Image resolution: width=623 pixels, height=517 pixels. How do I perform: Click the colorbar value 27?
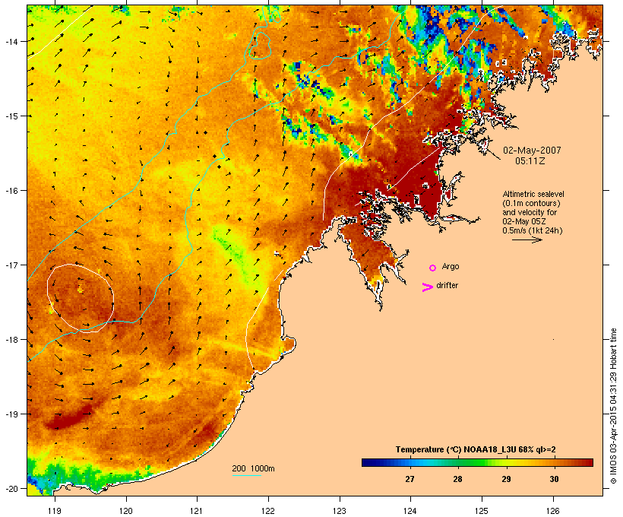click(410, 479)
